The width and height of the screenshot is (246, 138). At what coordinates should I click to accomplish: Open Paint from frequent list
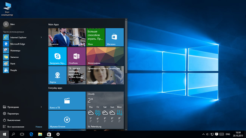(x=23, y=64)
